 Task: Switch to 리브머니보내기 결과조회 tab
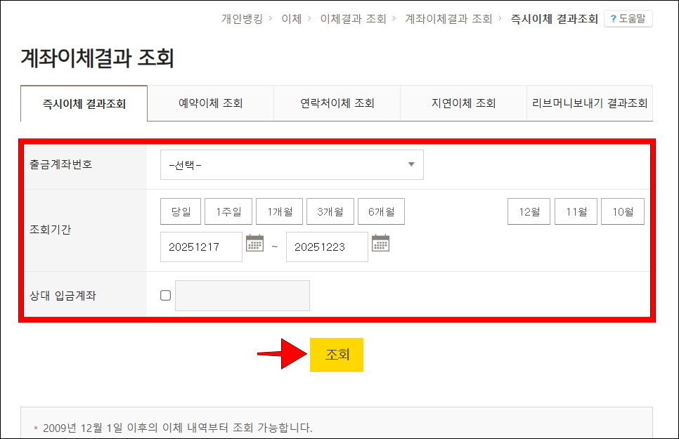590,103
